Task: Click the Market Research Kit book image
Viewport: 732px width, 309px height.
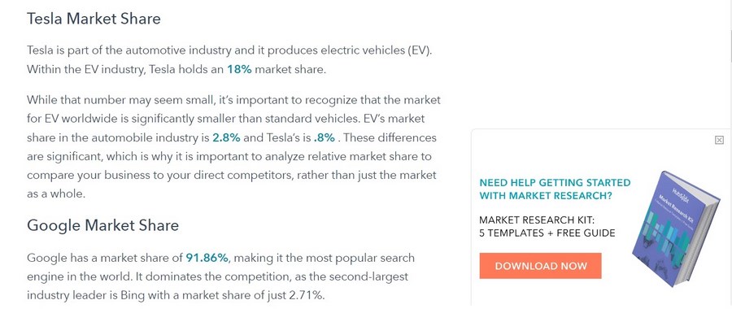Action: [677, 228]
